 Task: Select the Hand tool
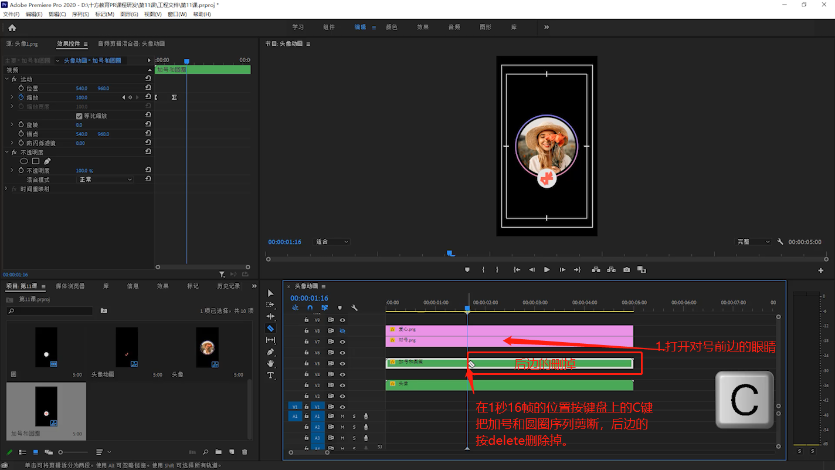(270, 364)
